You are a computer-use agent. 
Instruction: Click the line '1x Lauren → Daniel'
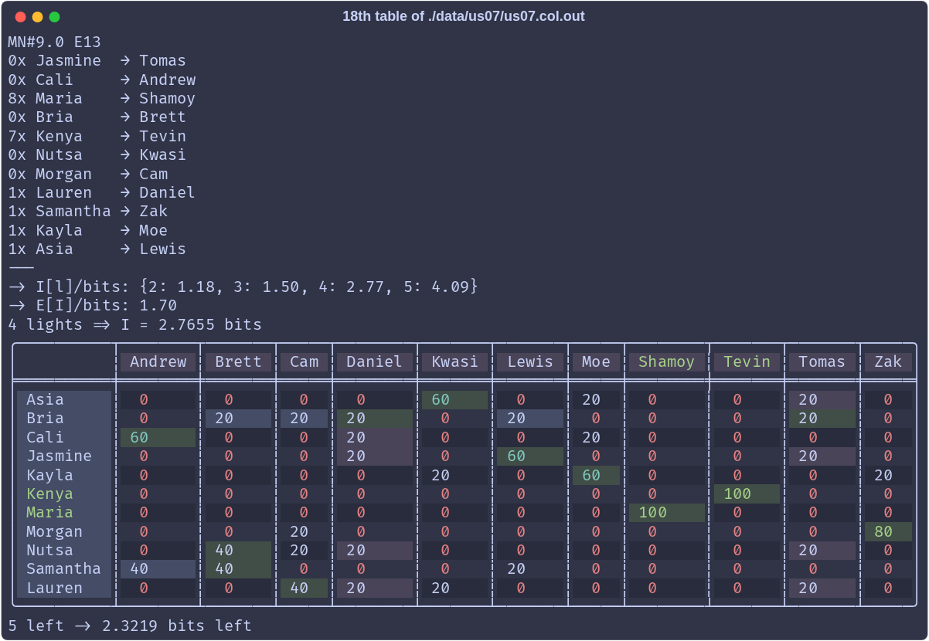point(102,192)
